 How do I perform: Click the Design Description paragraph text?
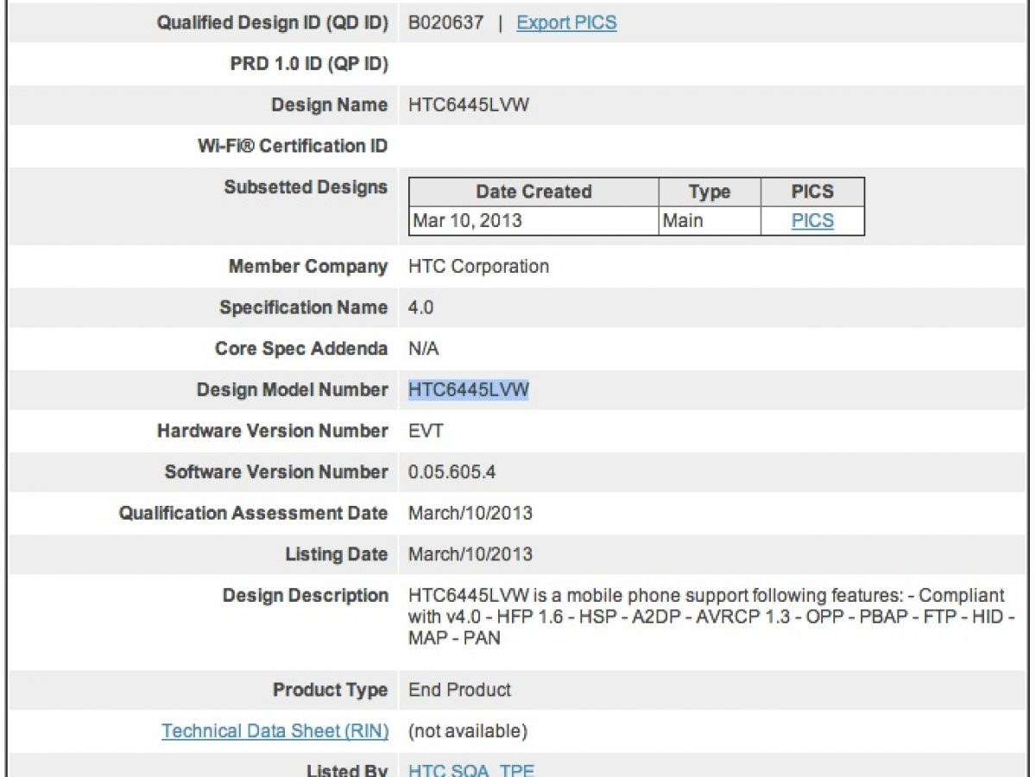pos(706,616)
